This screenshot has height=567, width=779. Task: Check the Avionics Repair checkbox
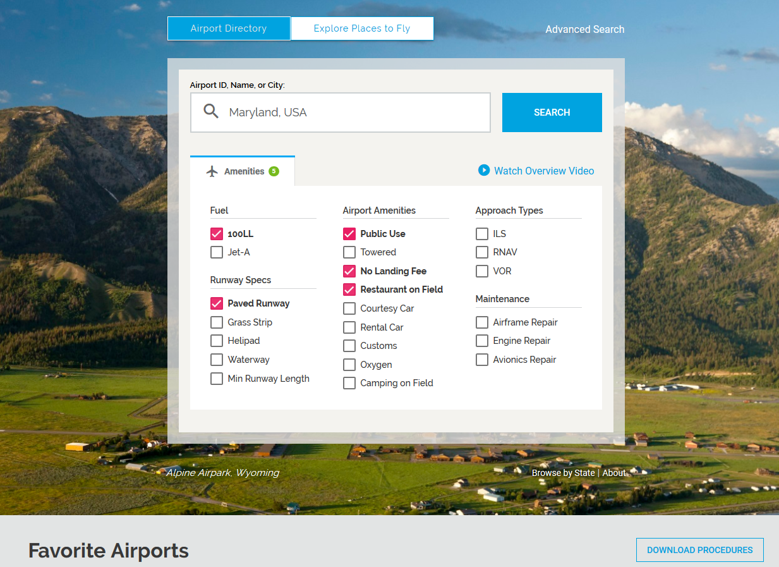pyautogui.click(x=482, y=360)
